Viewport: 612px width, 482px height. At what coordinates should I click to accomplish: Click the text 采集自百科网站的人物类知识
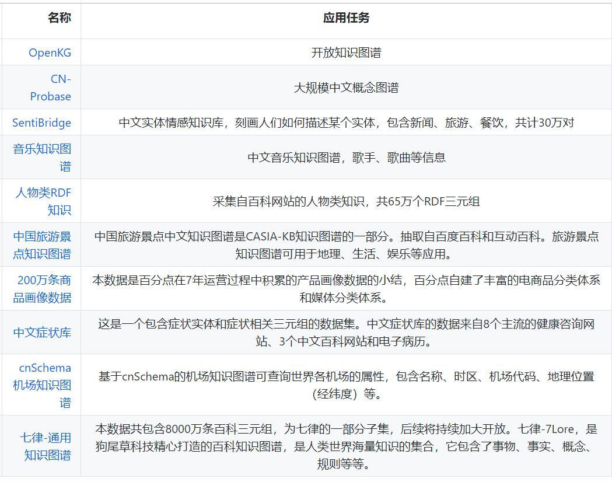[289, 201]
